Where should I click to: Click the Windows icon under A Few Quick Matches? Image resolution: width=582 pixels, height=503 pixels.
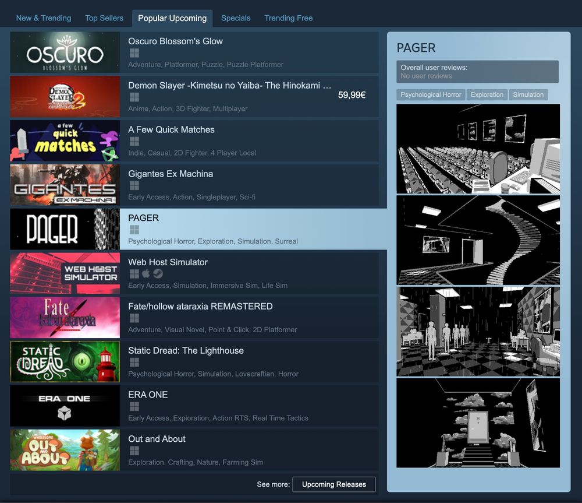(134, 142)
